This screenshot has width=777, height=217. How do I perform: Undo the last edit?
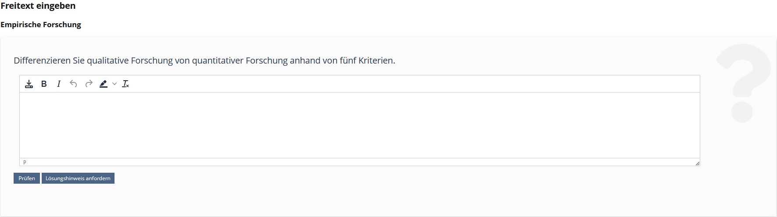pyautogui.click(x=73, y=84)
